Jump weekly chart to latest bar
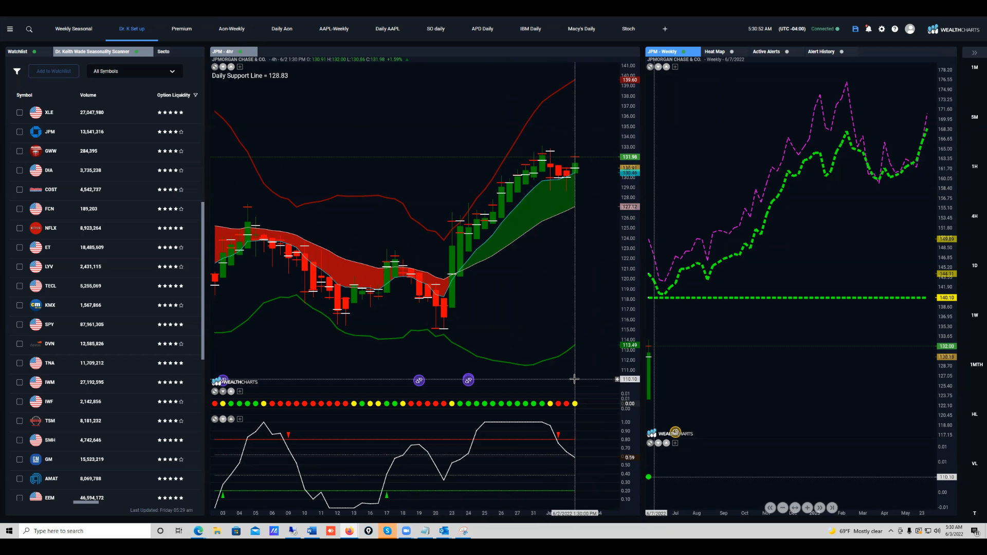 pyautogui.click(x=832, y=507)
